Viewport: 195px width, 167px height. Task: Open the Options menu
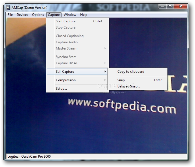pos(38,15)
